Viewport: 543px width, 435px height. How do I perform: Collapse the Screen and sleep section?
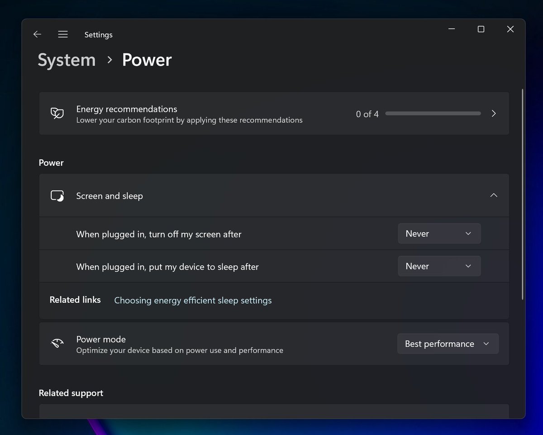(494, 196)
